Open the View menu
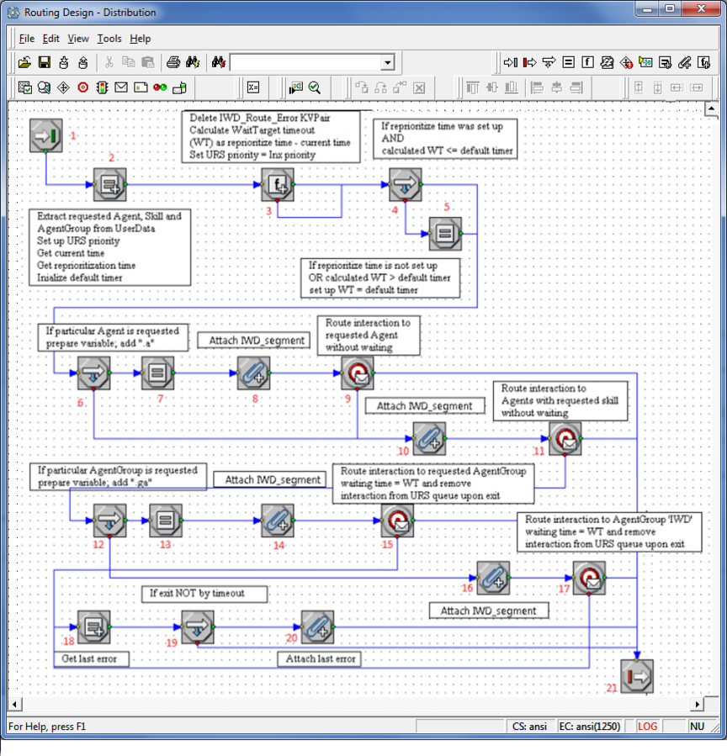This screenshot has width=727, height=756. point(78,39)
